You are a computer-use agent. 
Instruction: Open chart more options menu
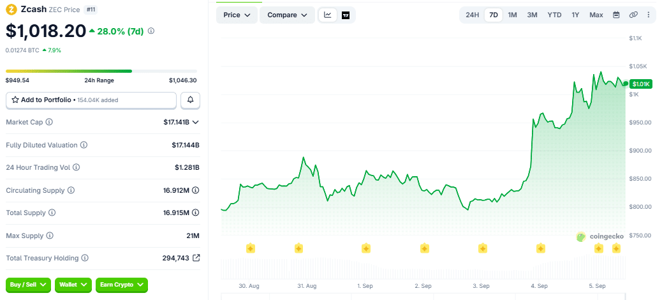tap(649, 15)
